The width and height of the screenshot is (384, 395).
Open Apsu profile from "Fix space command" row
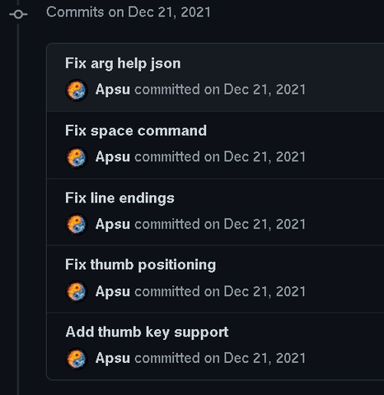click(x=113, y=157)
